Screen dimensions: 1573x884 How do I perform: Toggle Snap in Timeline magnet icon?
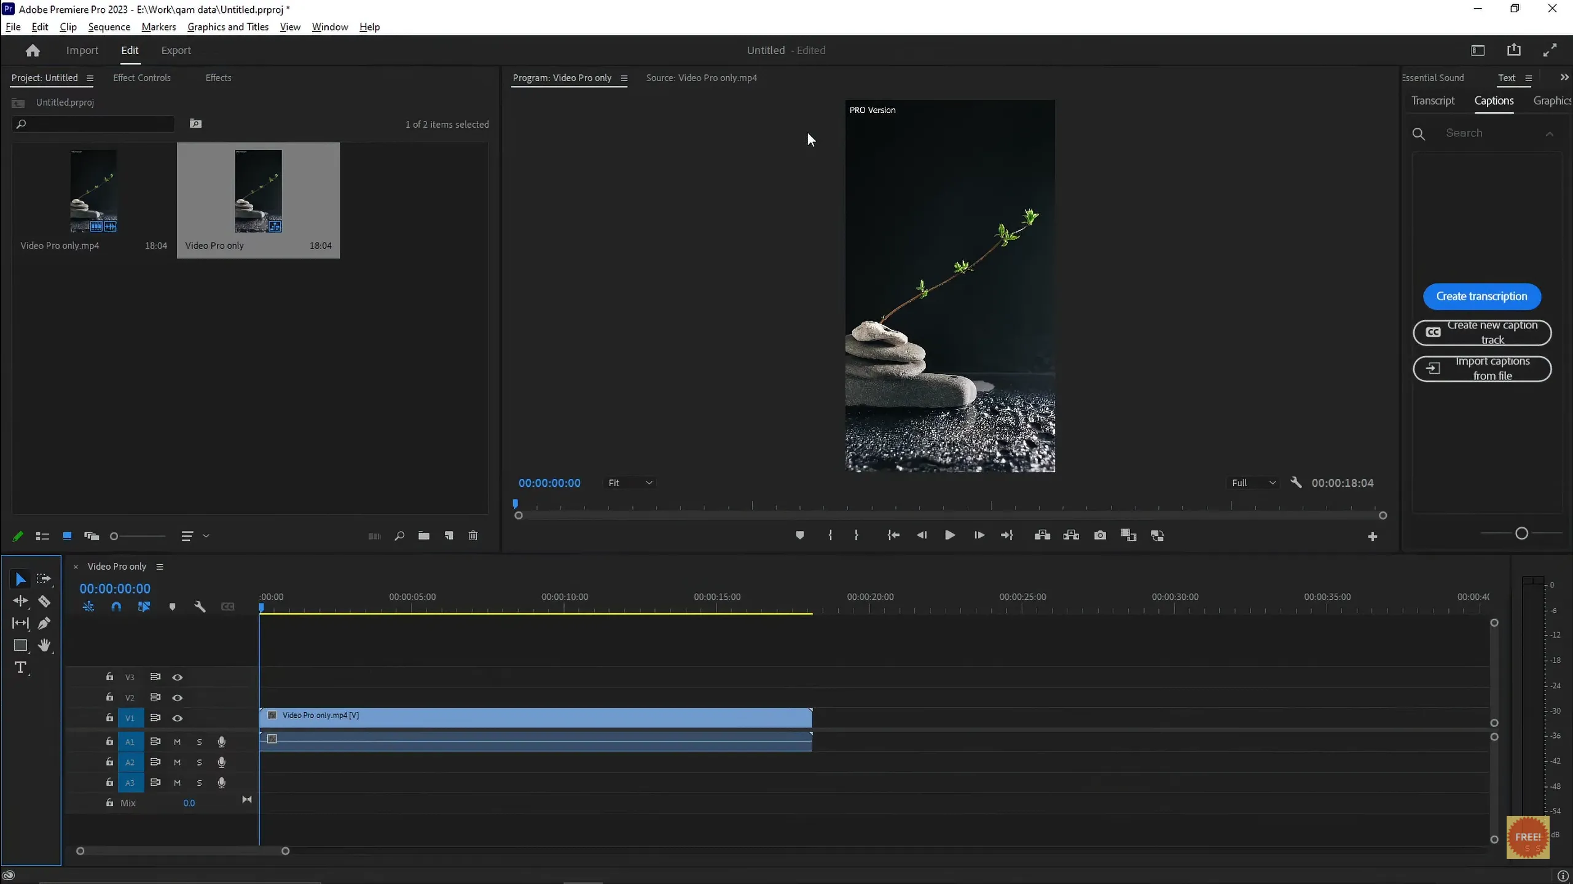point(116,607)
